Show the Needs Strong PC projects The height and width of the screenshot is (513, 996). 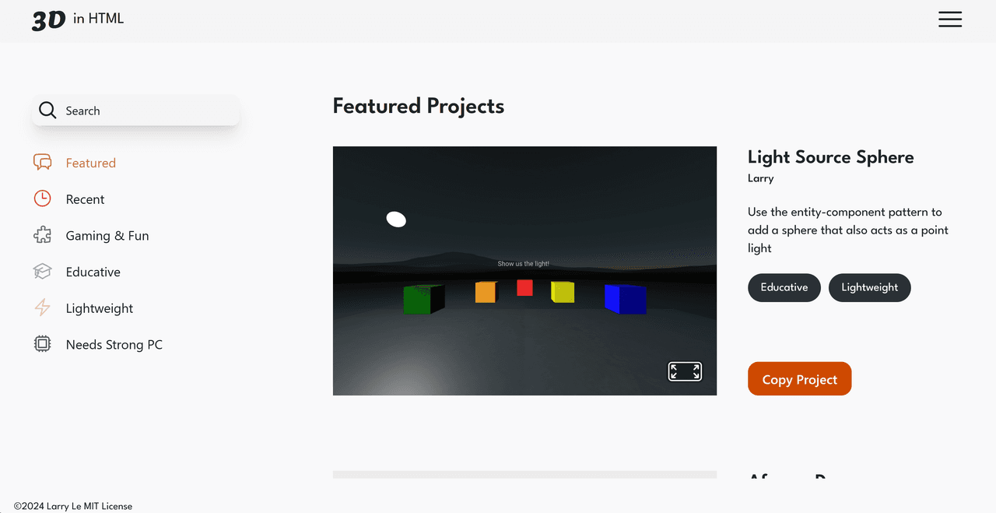(x=114, y=344)
